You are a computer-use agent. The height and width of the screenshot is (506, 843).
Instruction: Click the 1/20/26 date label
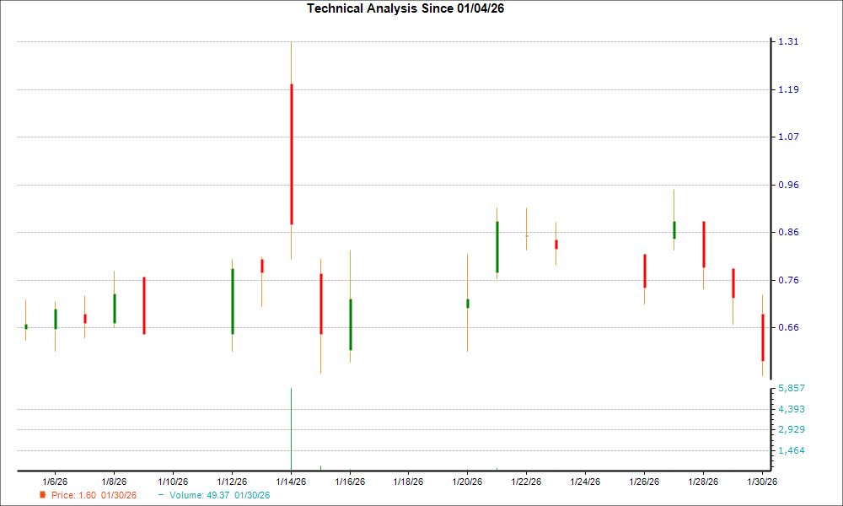[467, 480]
